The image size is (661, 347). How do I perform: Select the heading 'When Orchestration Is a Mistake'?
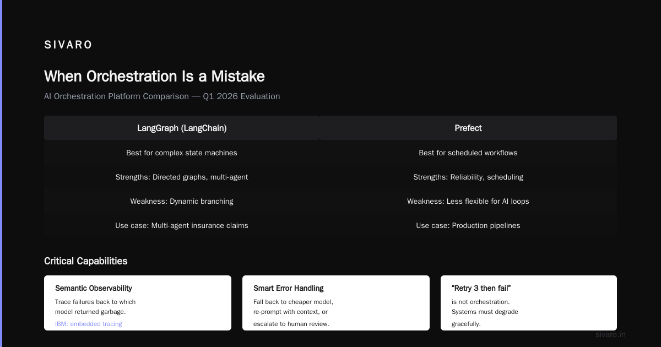154,76
